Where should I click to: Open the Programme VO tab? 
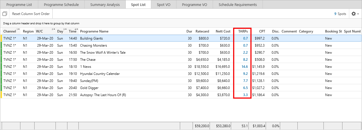pos(194,5)
